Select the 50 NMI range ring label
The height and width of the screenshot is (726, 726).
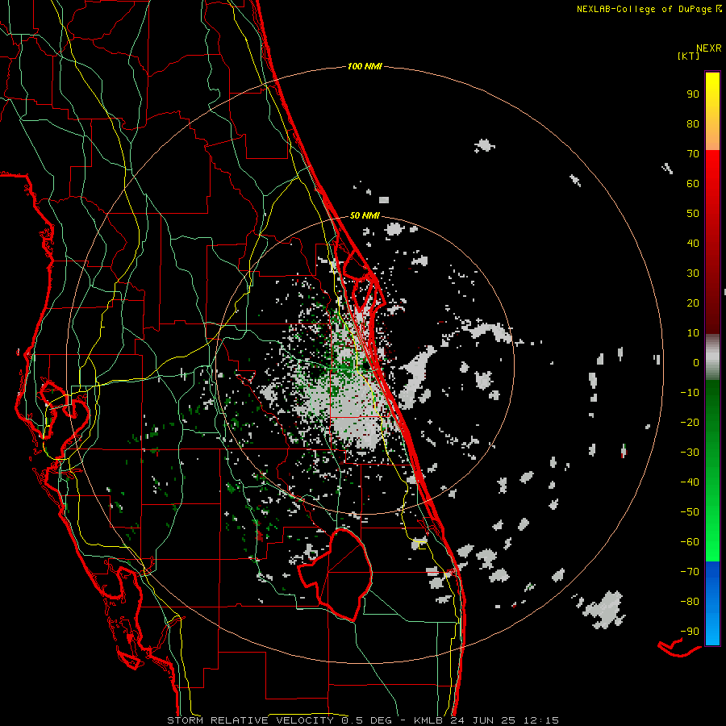pyautogui.click(x=365, y=215)
